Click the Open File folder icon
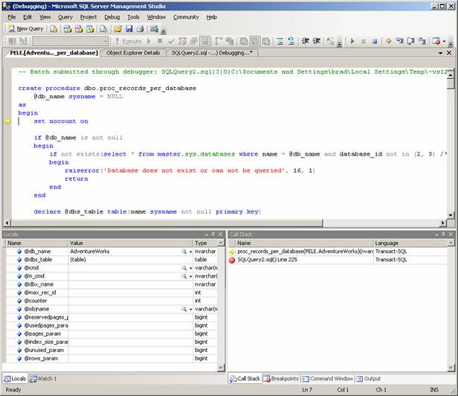This screenshot has width=458, height=396. (x=117, y=29)
